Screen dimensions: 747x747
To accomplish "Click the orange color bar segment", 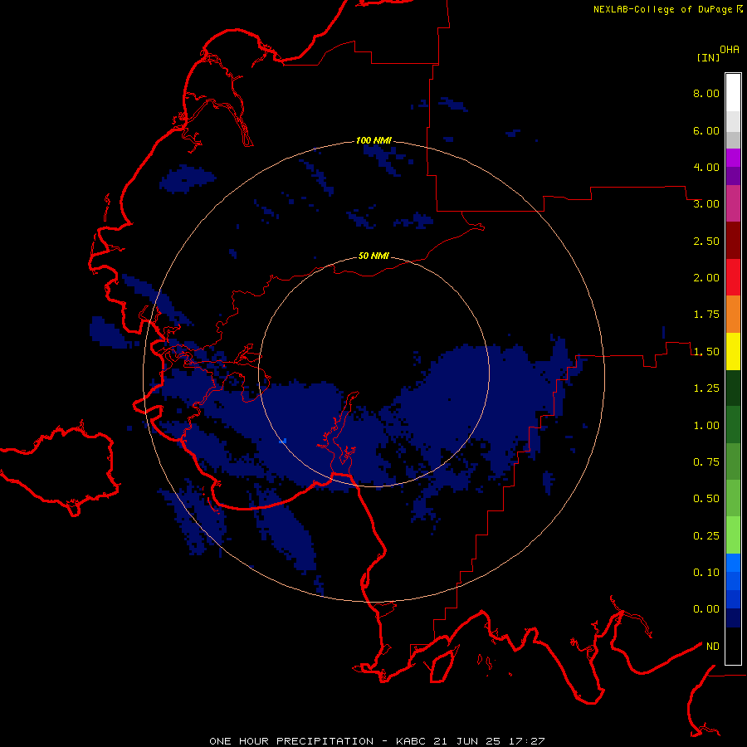I will tap(733, 315).
